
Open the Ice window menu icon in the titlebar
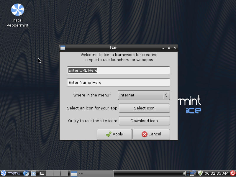[63, 47]
